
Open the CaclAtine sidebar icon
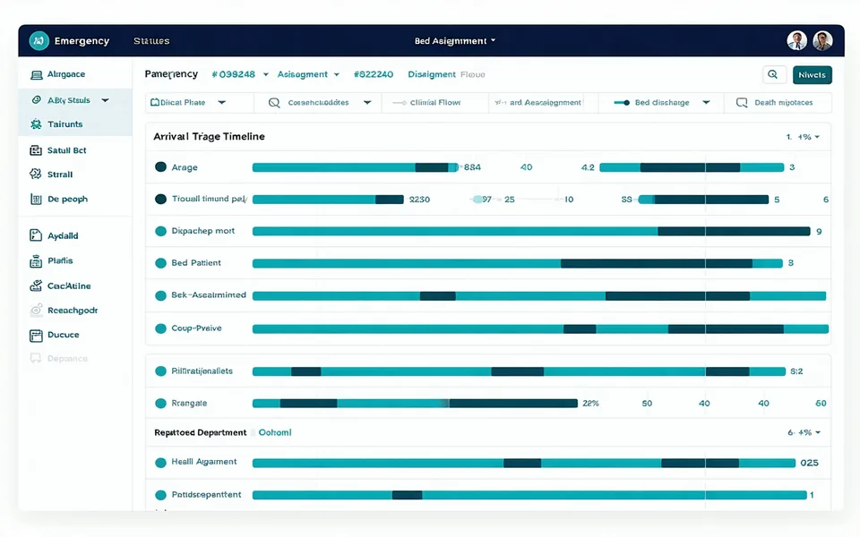[36, 286]
